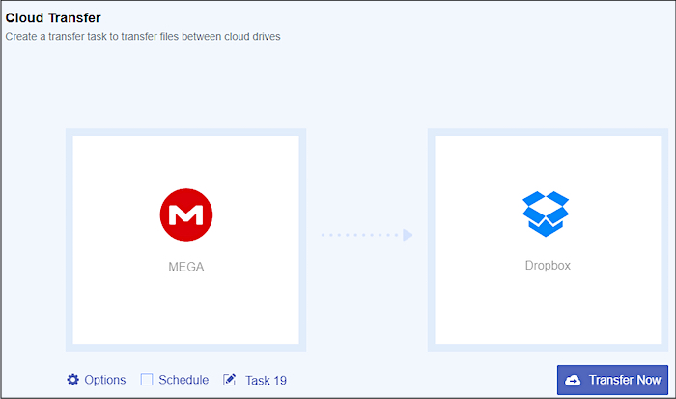Click blank area above the MEGA logo
The height and width of the screenshot is (399, 676).
(x=185, y=160)
